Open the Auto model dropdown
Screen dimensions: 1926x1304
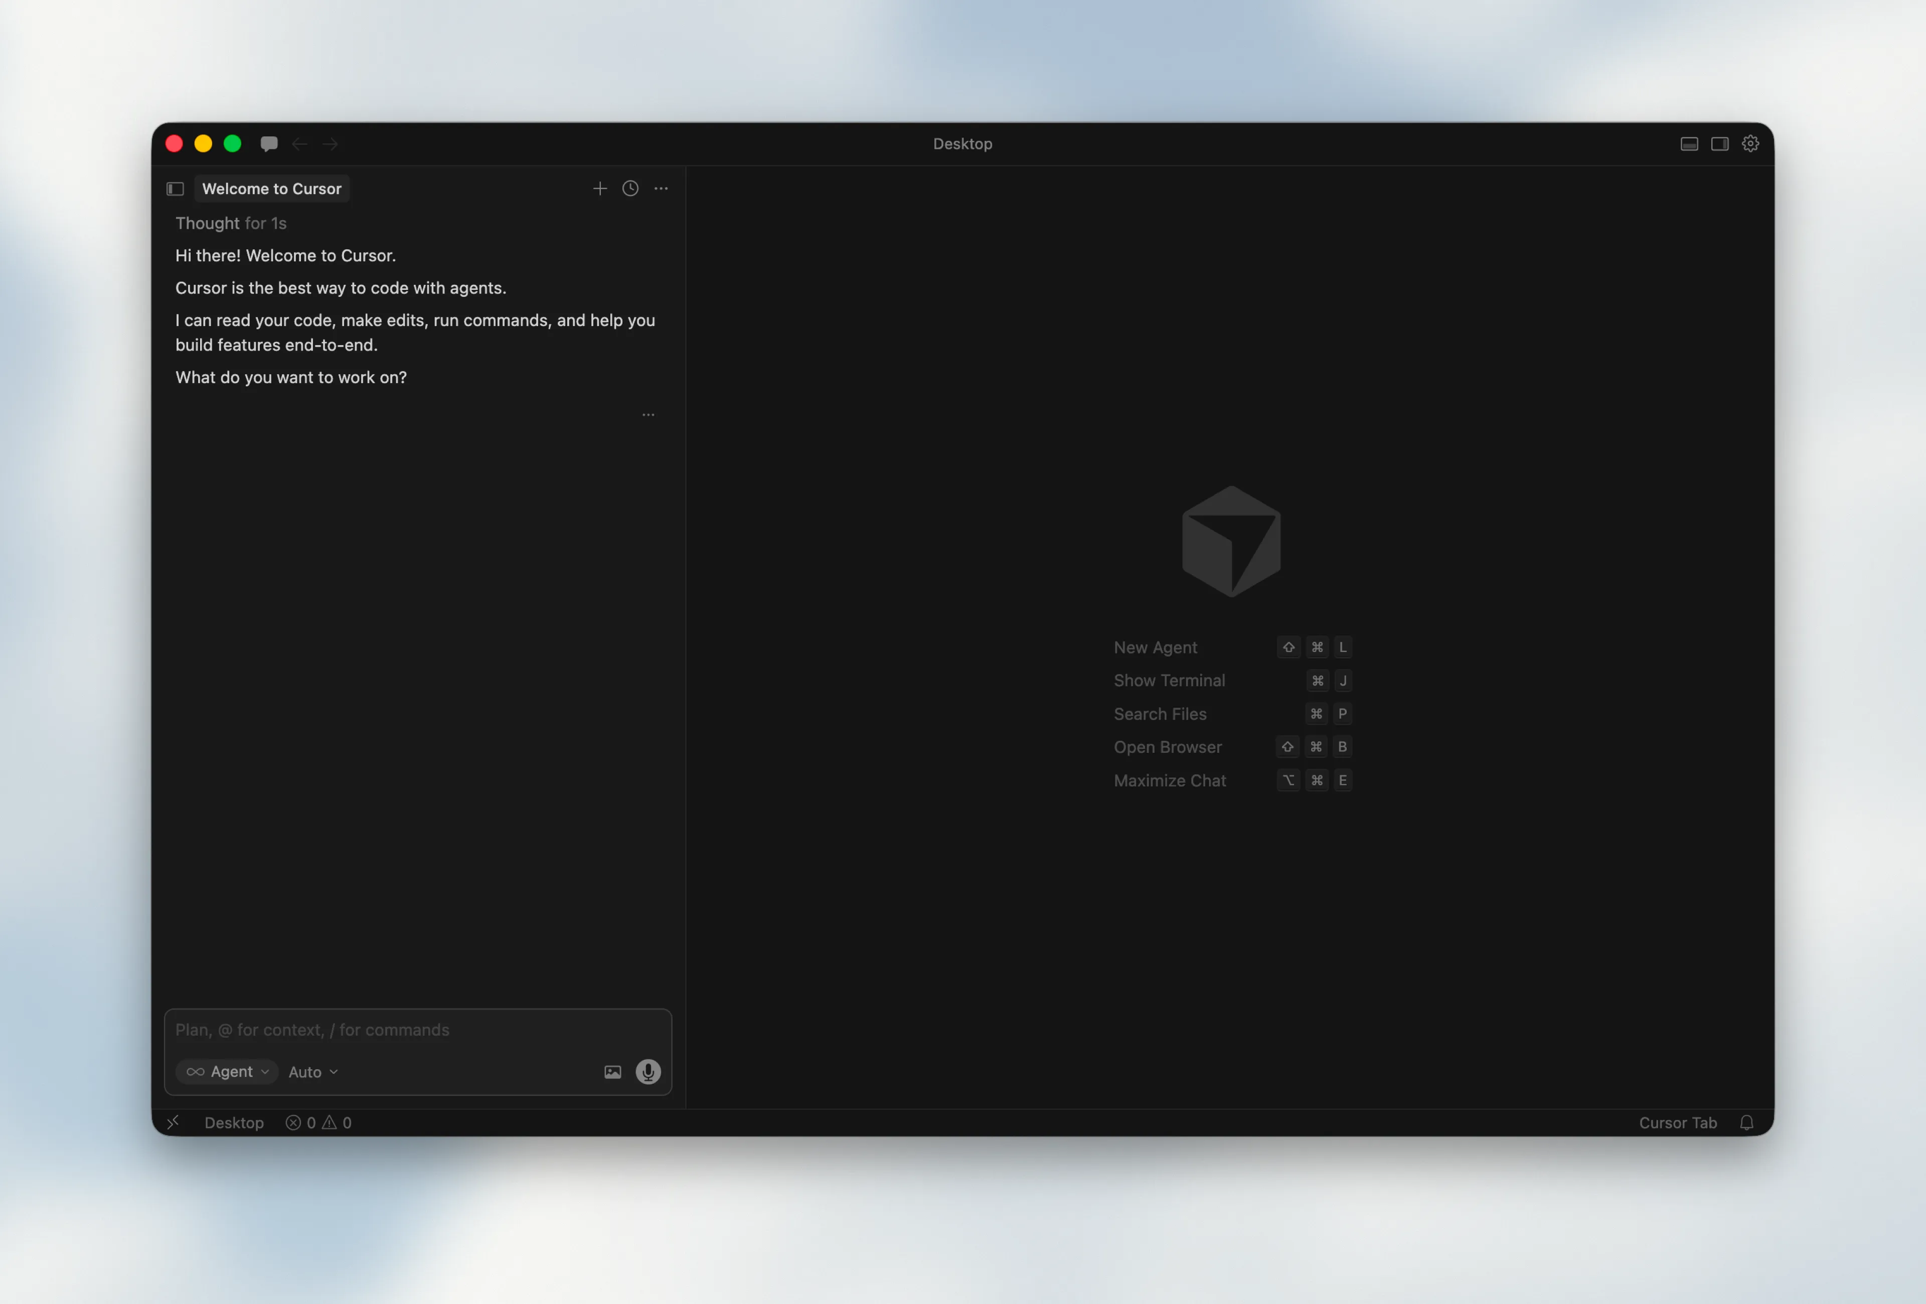(x=313, y=1072)
